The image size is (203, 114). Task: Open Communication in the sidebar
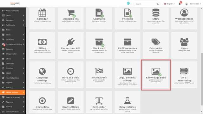tap(13, 111)
